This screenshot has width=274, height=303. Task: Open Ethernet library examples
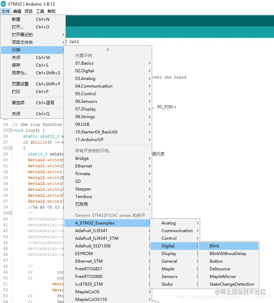click(108, 166)
